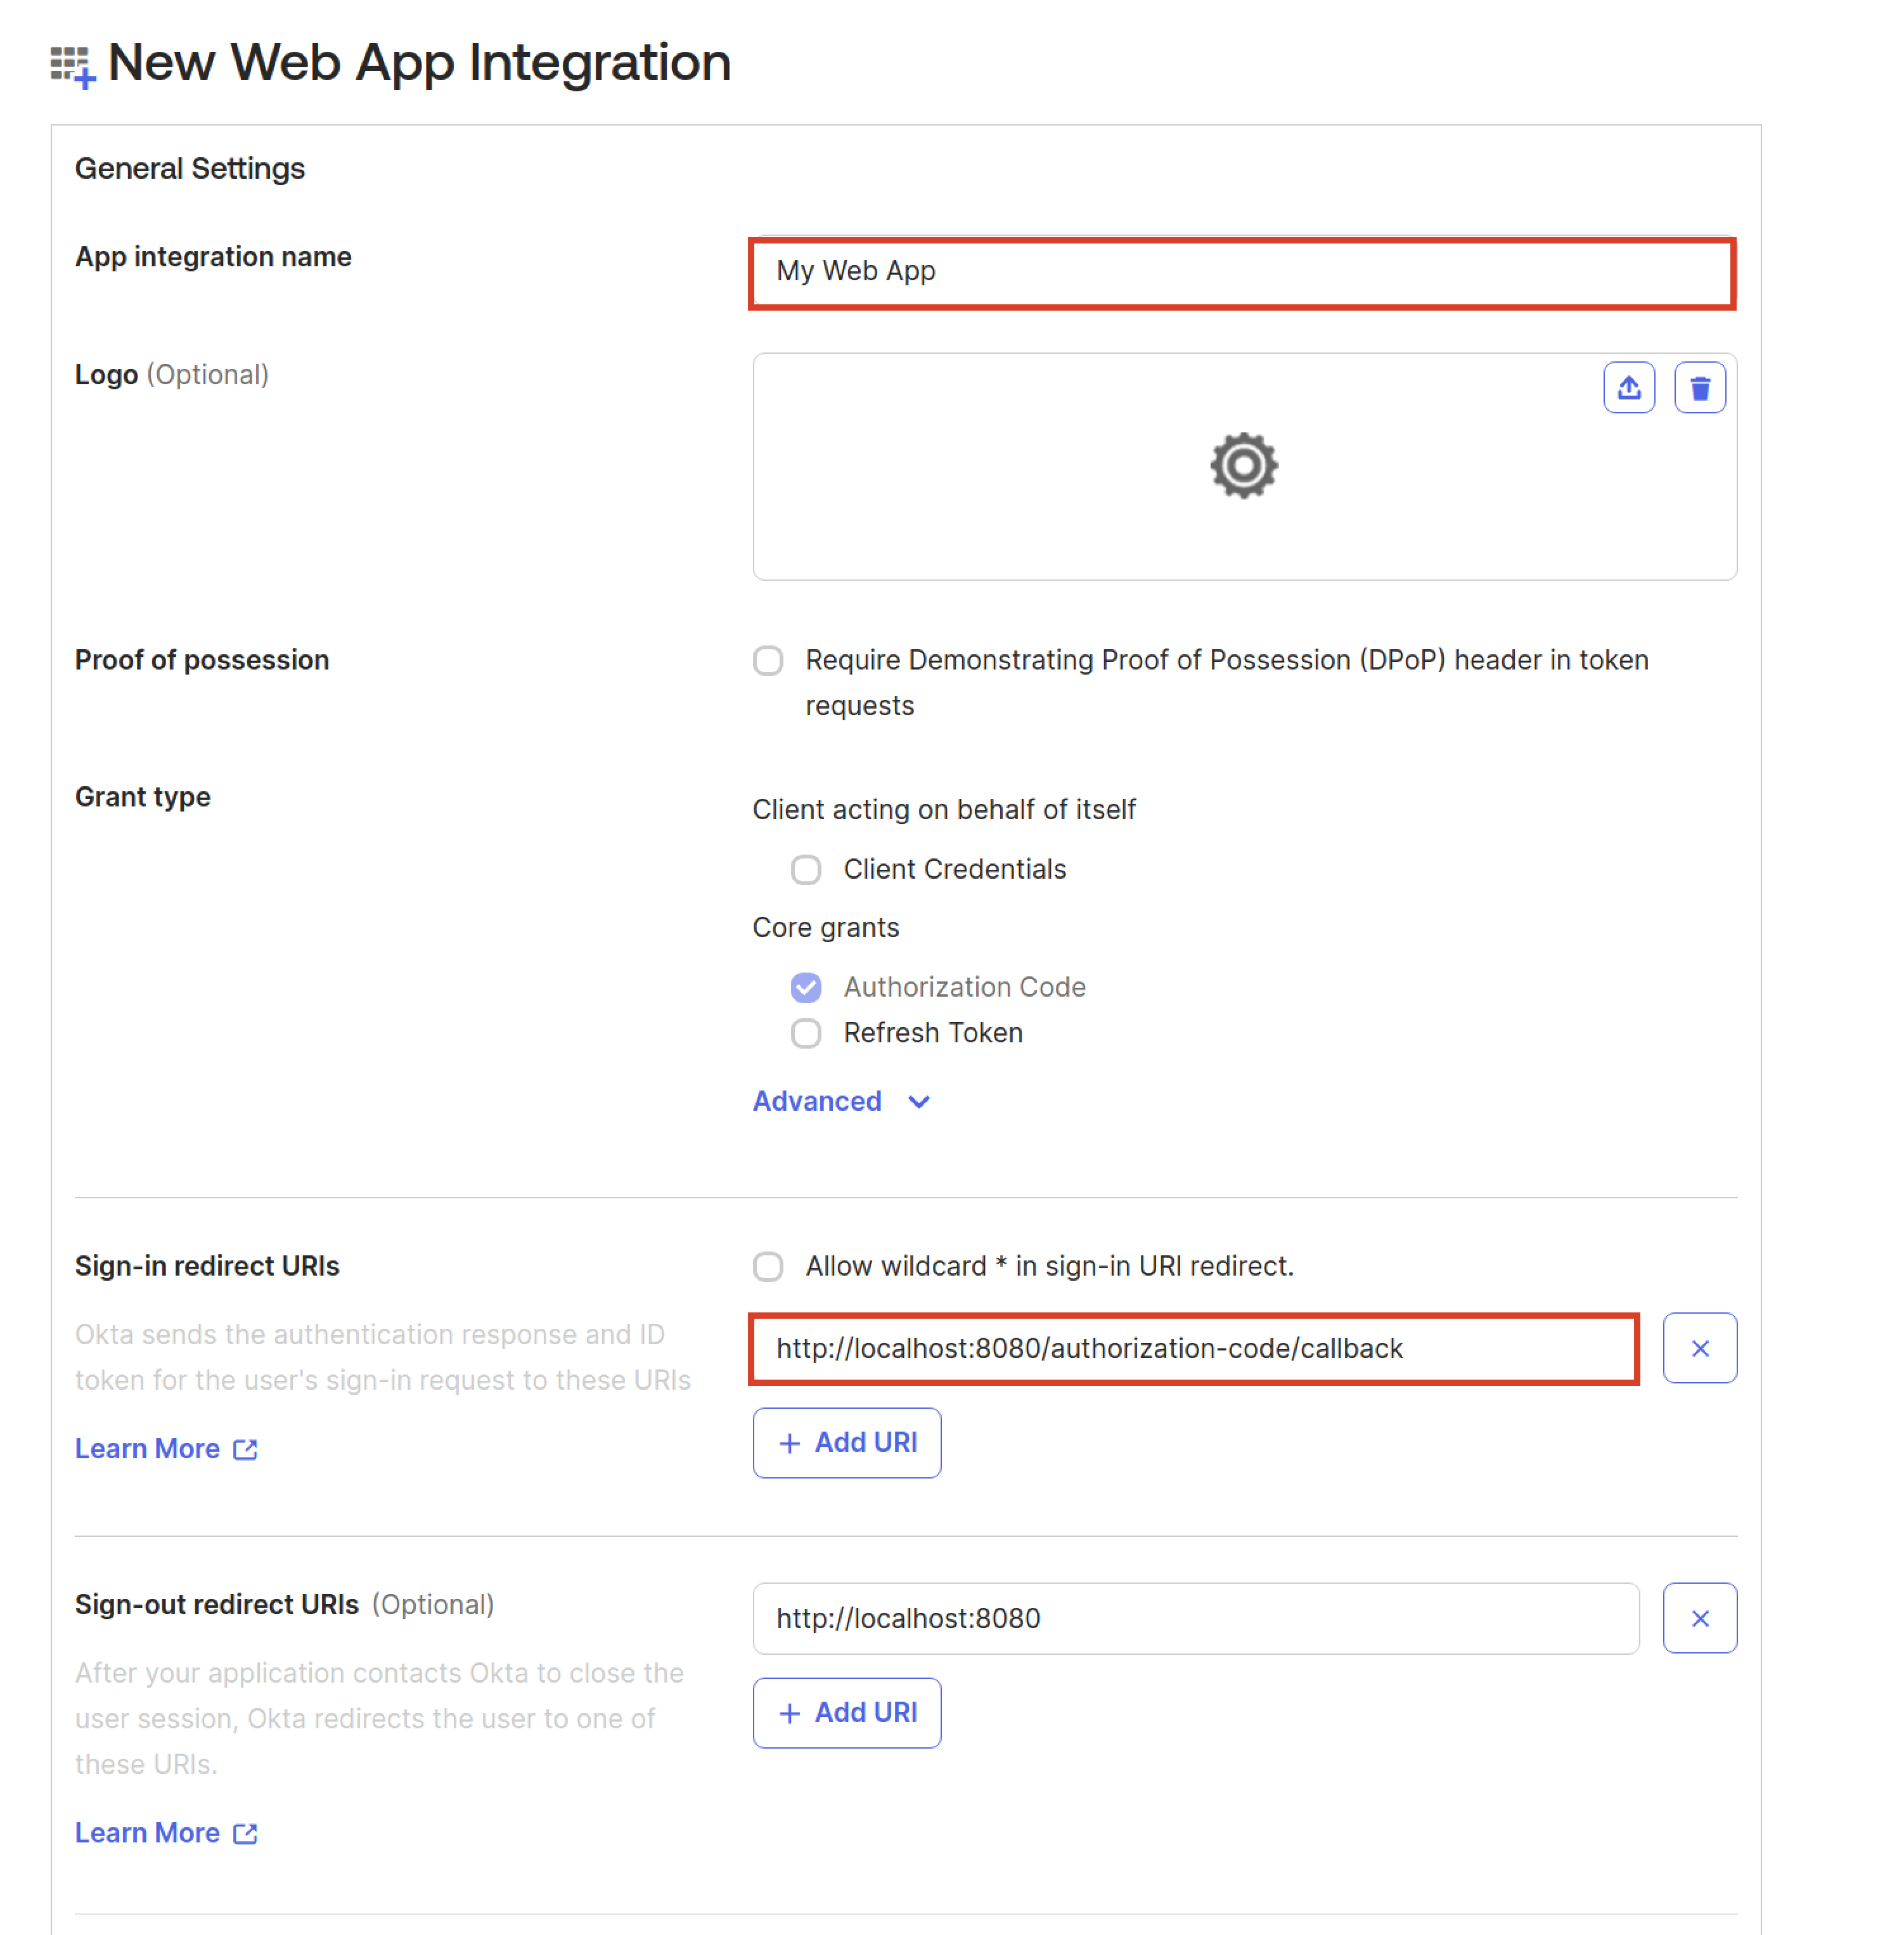
Task: Add URI under sign-in redirect URIs
Action: pos(846,1442)
